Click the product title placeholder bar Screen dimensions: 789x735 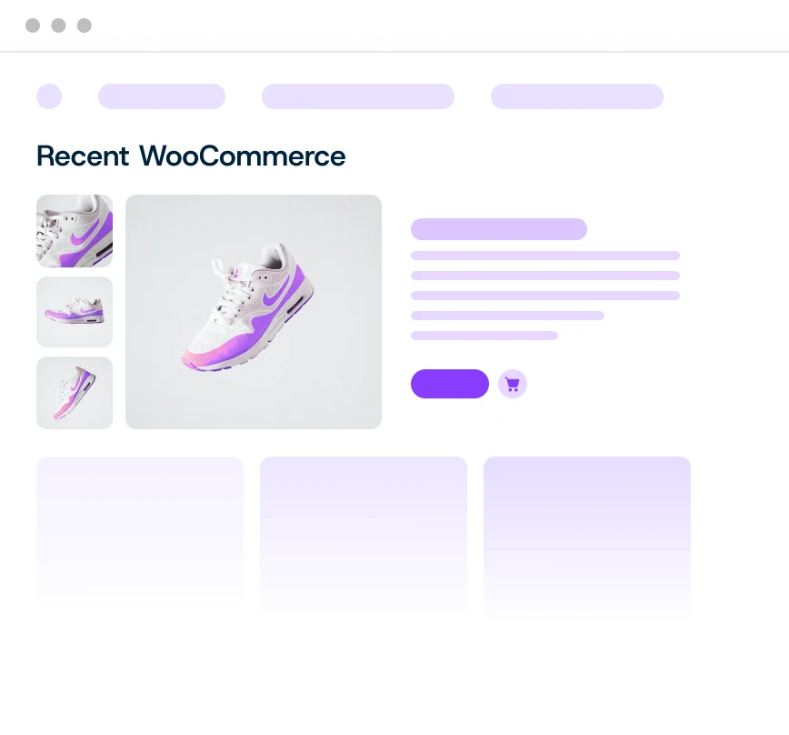pos(499,229)
